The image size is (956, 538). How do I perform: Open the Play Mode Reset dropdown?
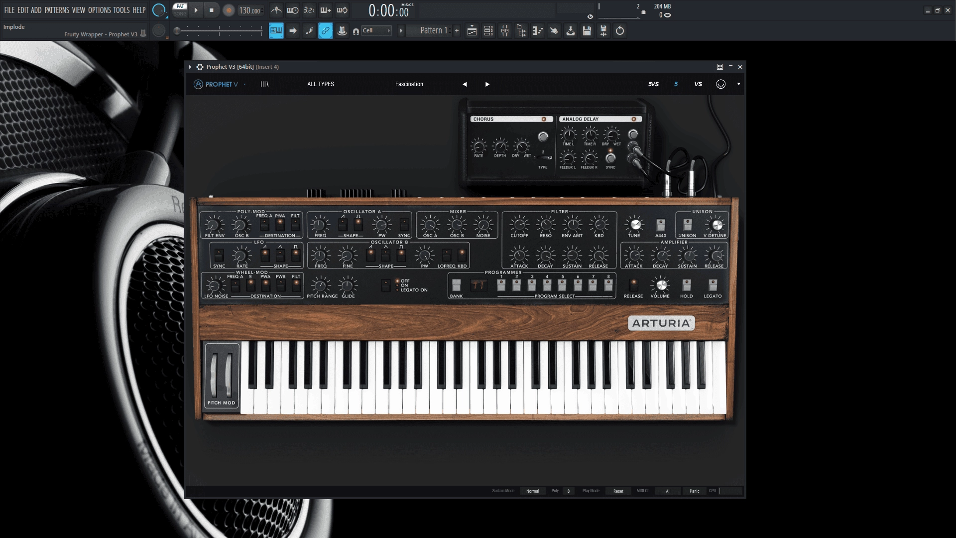(x=618, y=491)
